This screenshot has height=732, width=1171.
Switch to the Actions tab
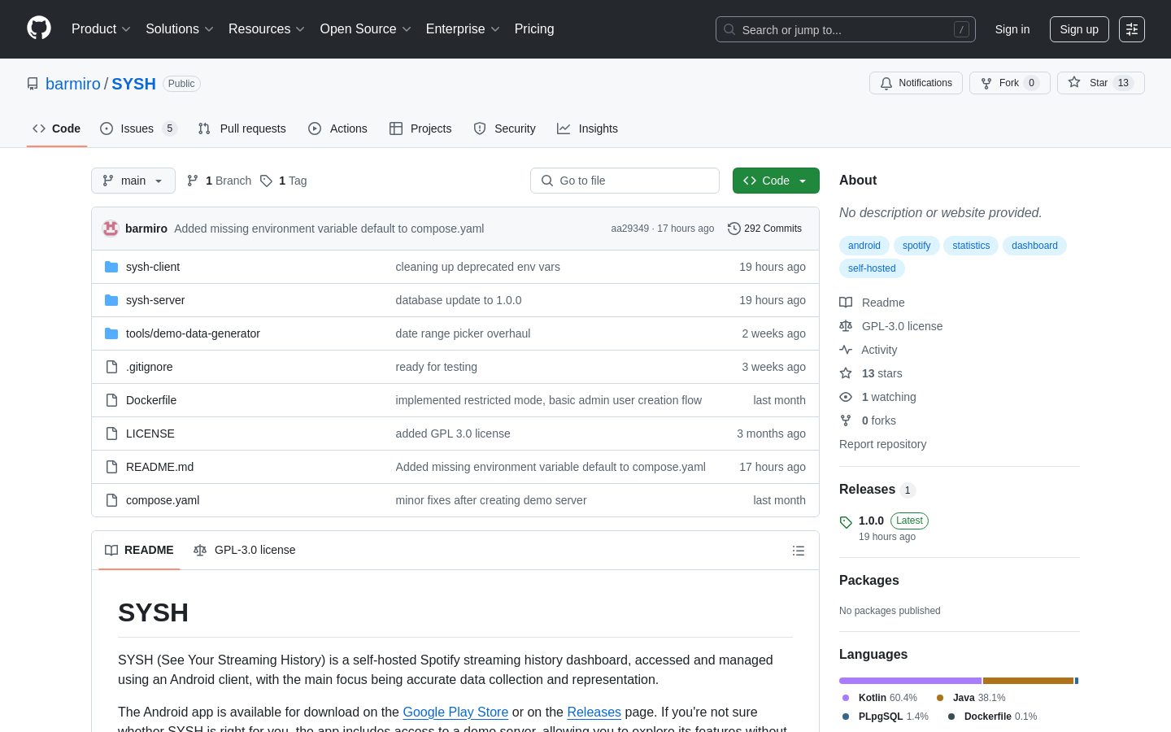pos(337,129)
